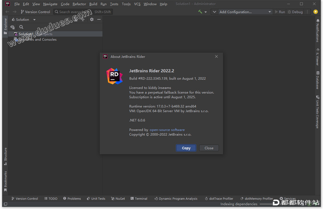Click the Search everywhere field
This screenshot has width=323, height=209.
pyautogui.click(x=83, y=12)
